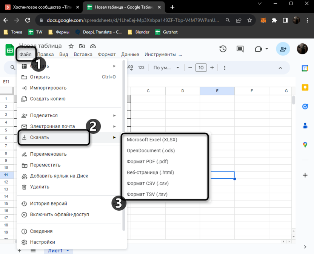Click the share button with person icon
The image size is (314, 254).
282,49
